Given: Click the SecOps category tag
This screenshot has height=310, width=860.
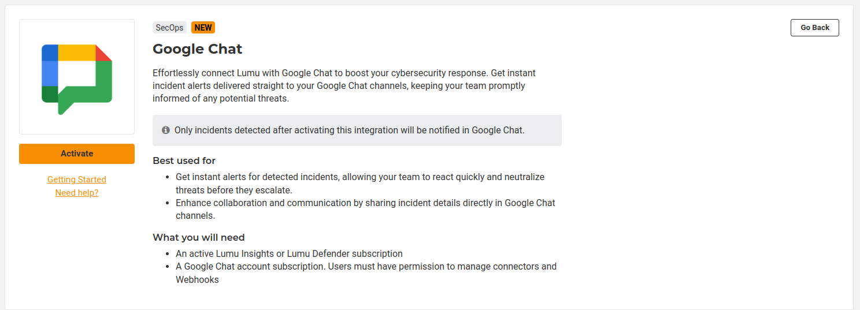Looking at the screenshot, I should pos(169,28).
